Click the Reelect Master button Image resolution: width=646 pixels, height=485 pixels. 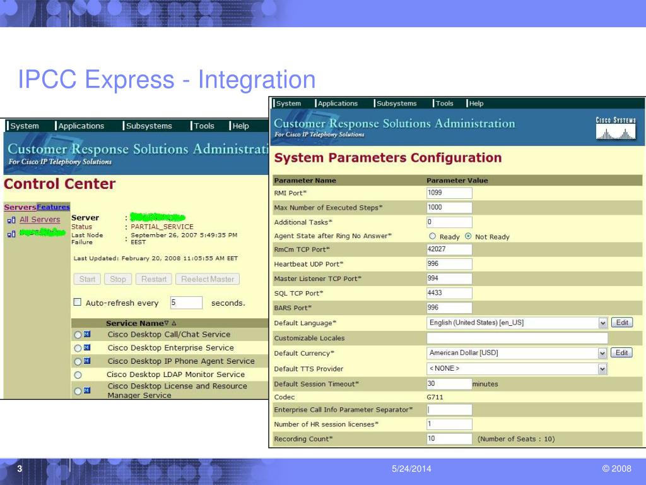click(207, 279)
